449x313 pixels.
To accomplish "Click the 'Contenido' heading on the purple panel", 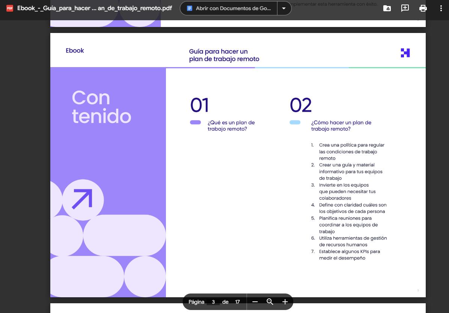I will [x=102, y=107].
